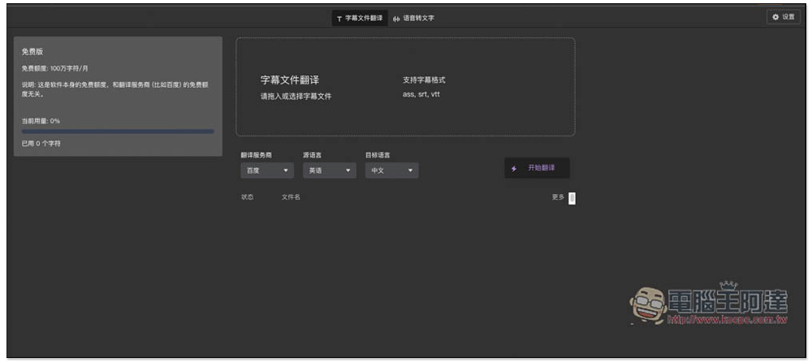Click the 更多 text label in the file list header

pos(558,197)
